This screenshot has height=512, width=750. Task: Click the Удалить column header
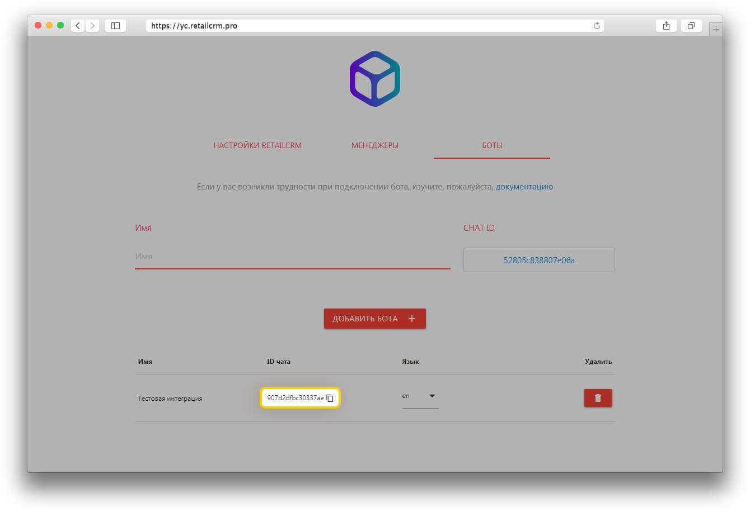[598, 362]
